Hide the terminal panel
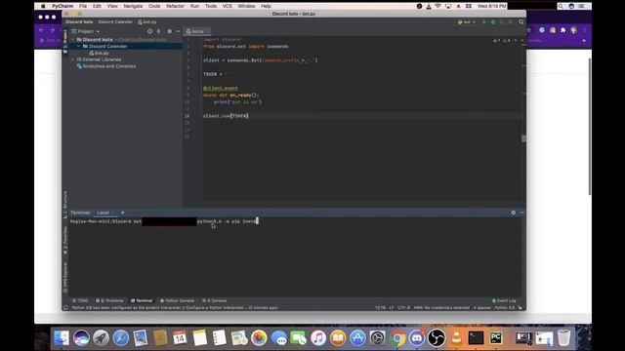The image size is (625, 351). 521,213
